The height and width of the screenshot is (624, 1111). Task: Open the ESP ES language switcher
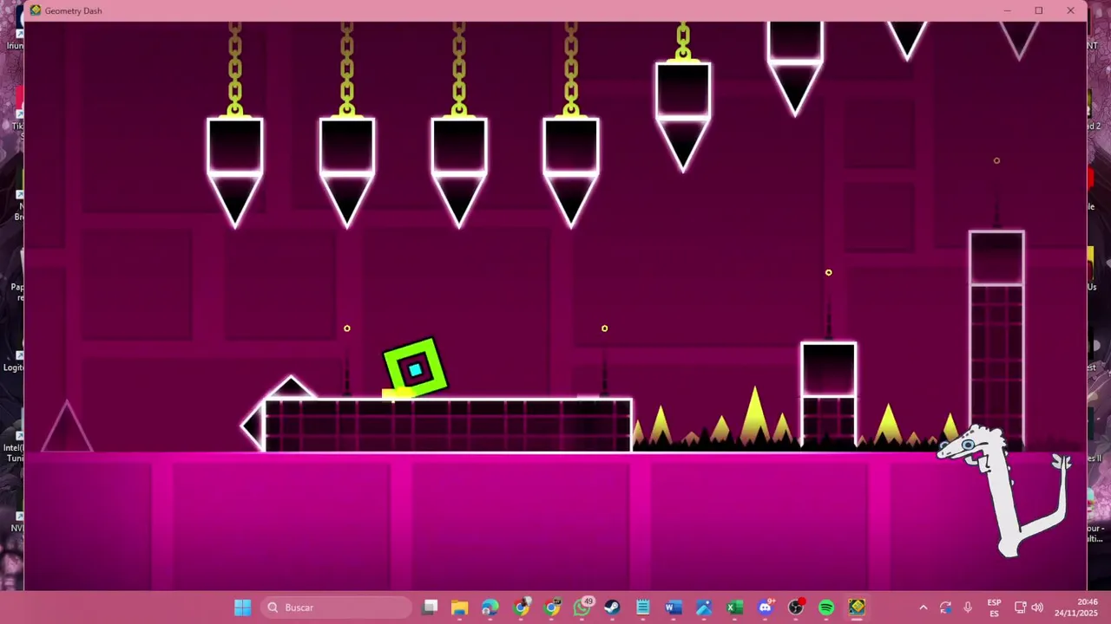pyautogui.click(x=994, y=608)
